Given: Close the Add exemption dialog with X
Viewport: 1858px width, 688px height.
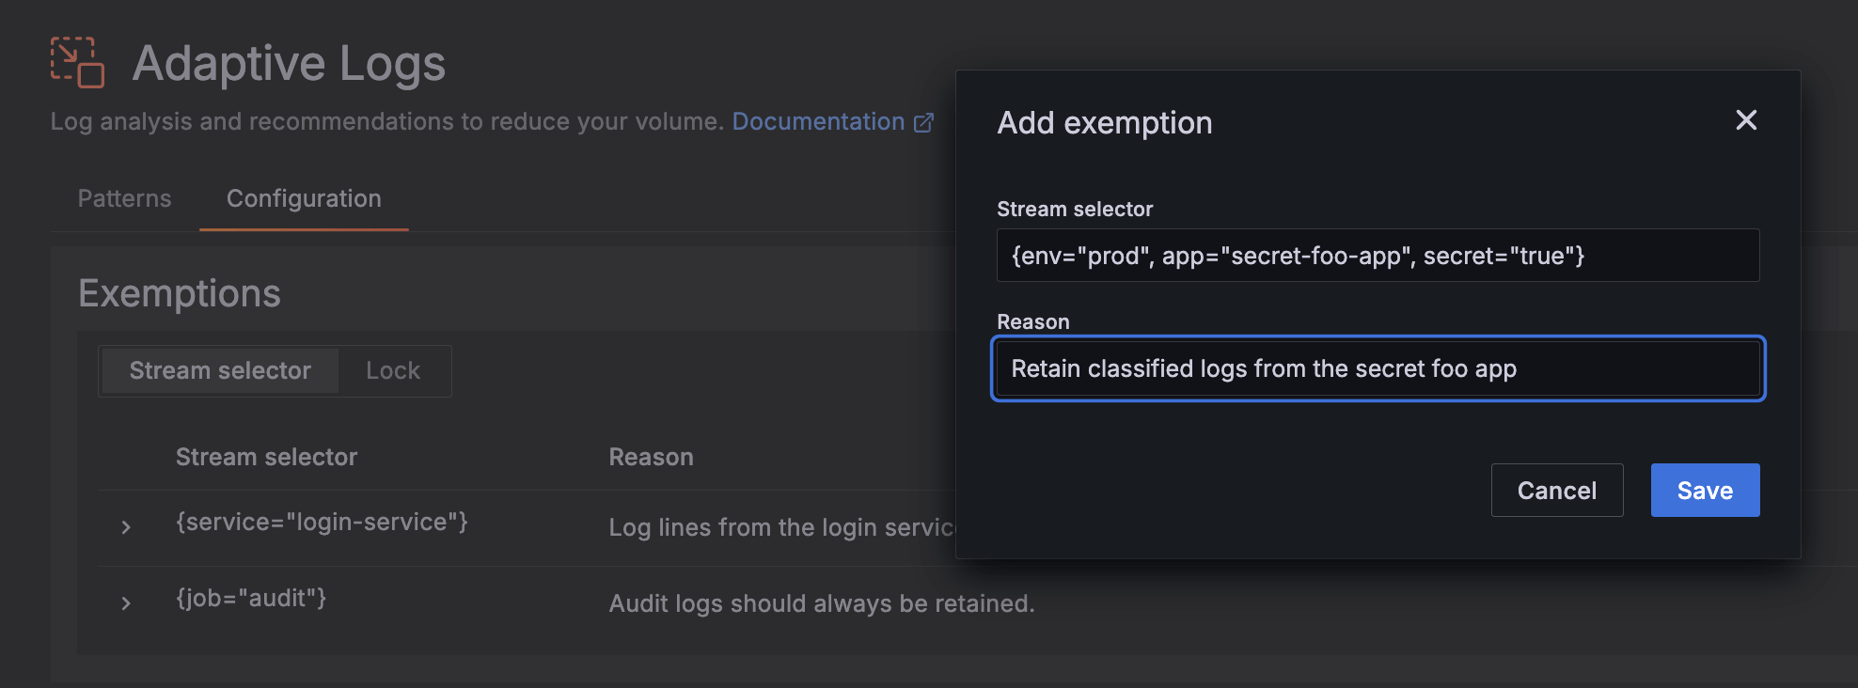Looking at the screenshot, I should 1745,120.
